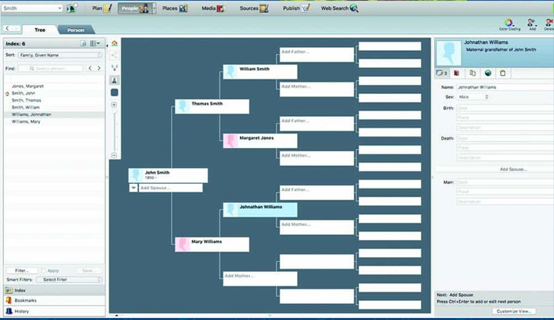The image size is (554, 320).
Task: Click the Find person search field
Action: click(50, 68)
